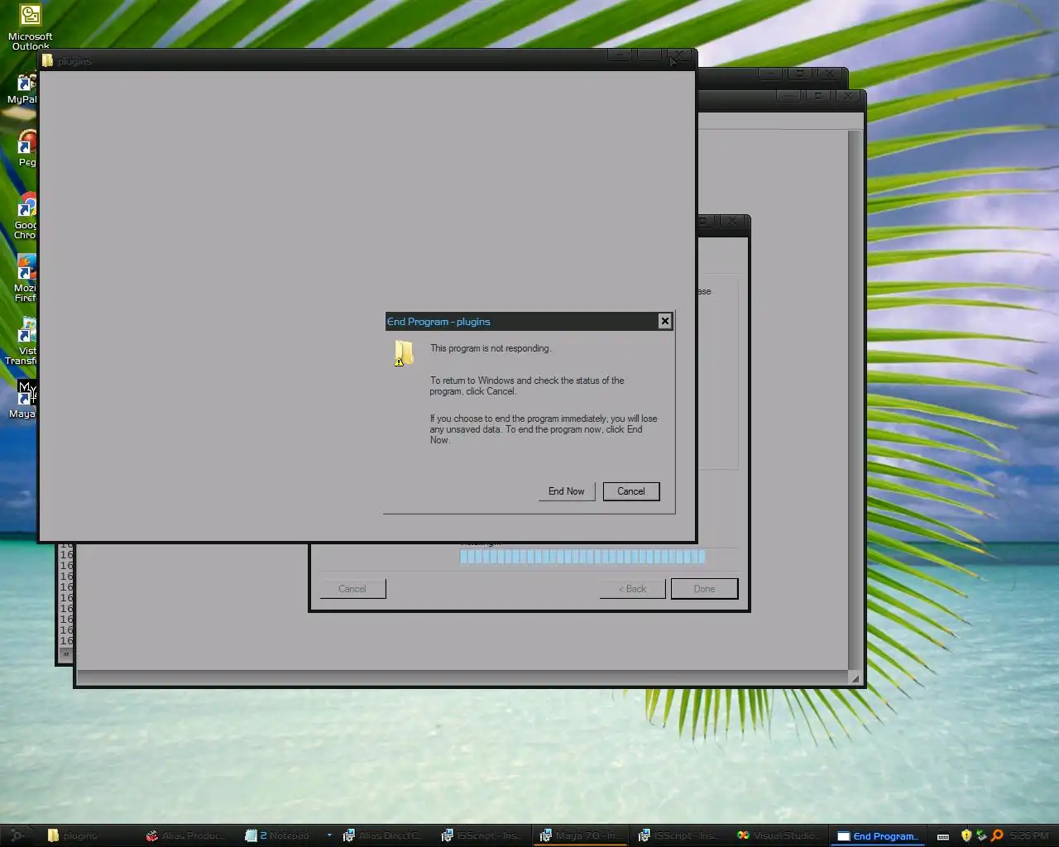Click the installer progress bar
Viewport: 1059px width, 847px height.
[582, 557]
